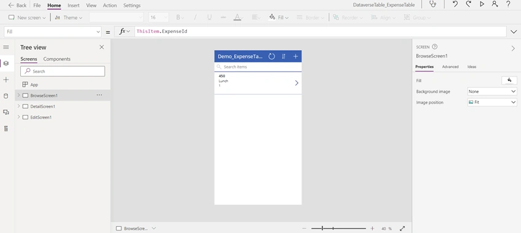Open the App checker stethoscope icon

(432, 4)
